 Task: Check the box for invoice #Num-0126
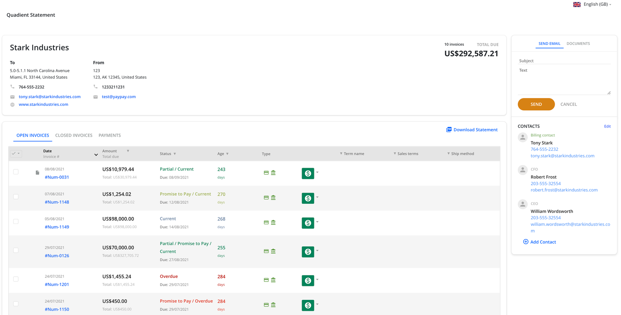16,250
